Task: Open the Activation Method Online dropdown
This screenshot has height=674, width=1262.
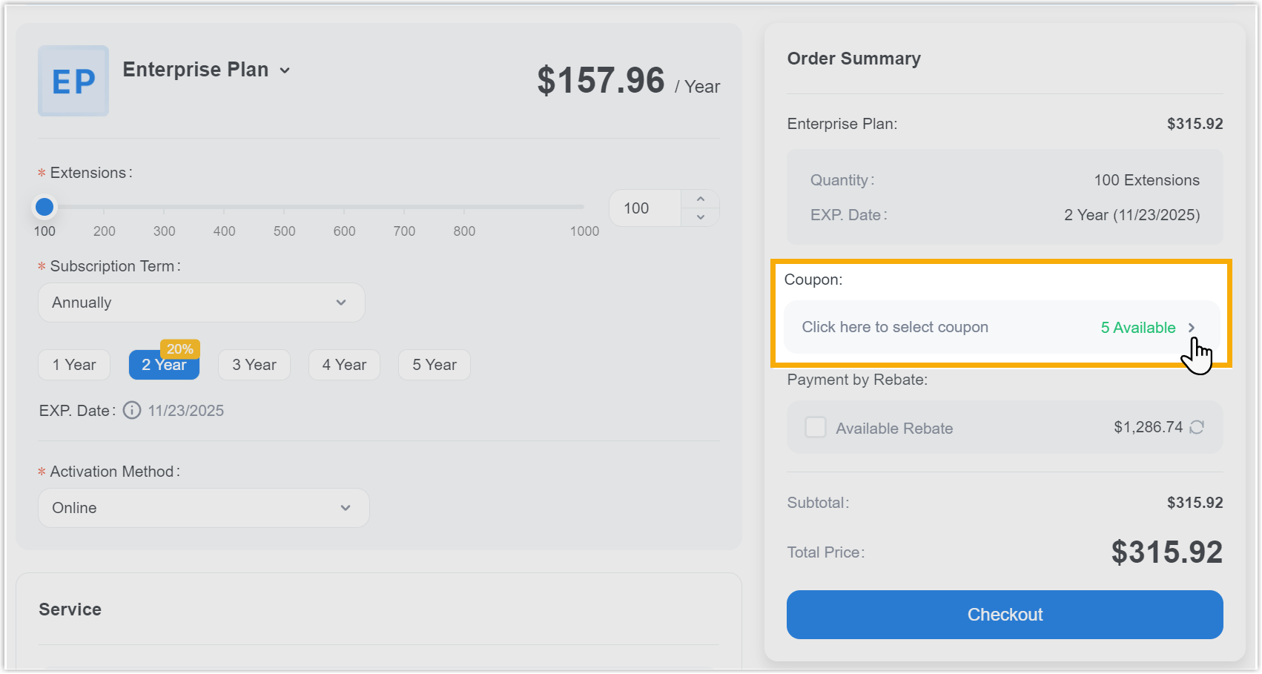Action: coord(203,508)
